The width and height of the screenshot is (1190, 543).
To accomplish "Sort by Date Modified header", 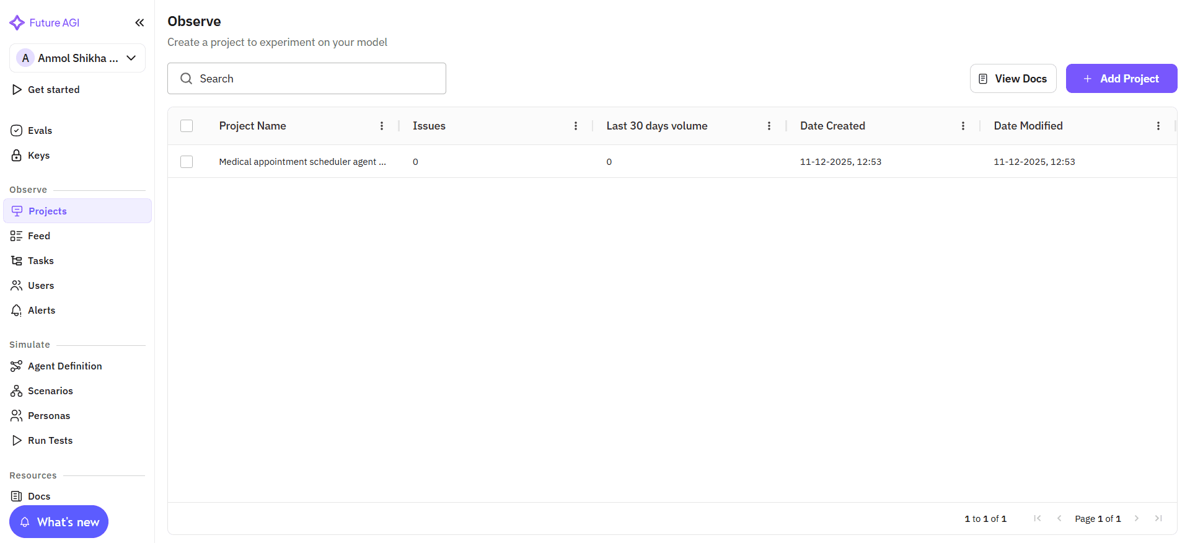I will tap(1028, 126).
